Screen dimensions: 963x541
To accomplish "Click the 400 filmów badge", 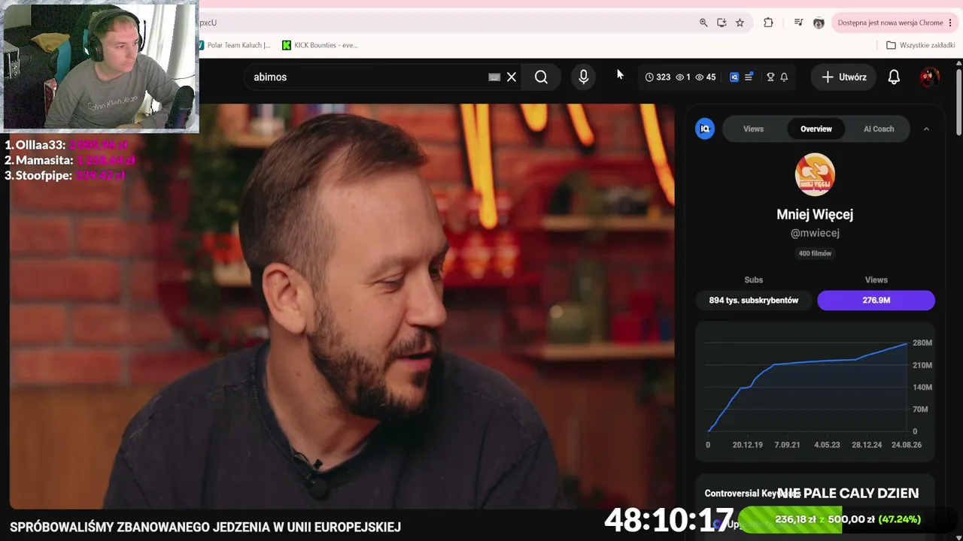I will point(815,253).
